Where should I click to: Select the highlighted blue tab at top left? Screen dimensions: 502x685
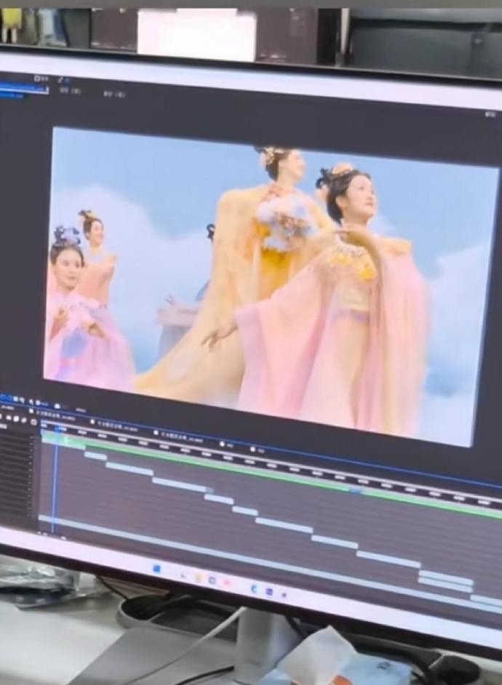pyautogui.click(x=24, y=89)
